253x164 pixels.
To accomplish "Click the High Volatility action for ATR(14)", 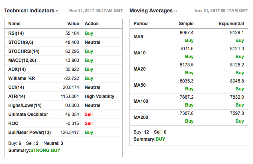I will tap(99, 96).
